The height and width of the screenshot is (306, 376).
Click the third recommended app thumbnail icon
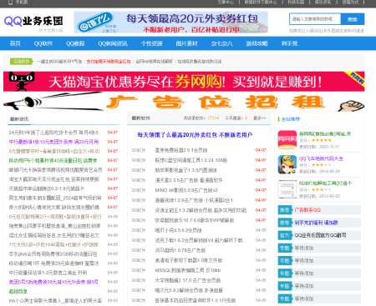point(287,189)
